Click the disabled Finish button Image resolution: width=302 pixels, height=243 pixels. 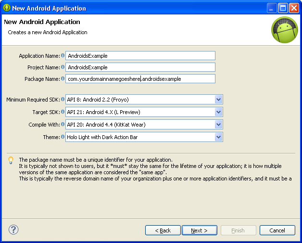coord(239,230)
